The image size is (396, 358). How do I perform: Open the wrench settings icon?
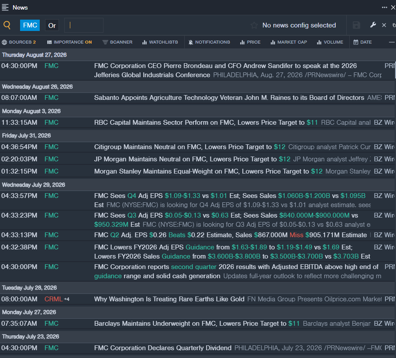(x=373, y=25)
